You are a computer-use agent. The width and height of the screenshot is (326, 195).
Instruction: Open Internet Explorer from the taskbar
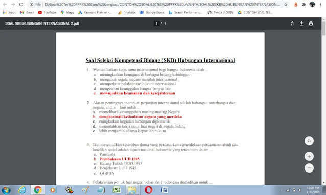tap(22, 190)
